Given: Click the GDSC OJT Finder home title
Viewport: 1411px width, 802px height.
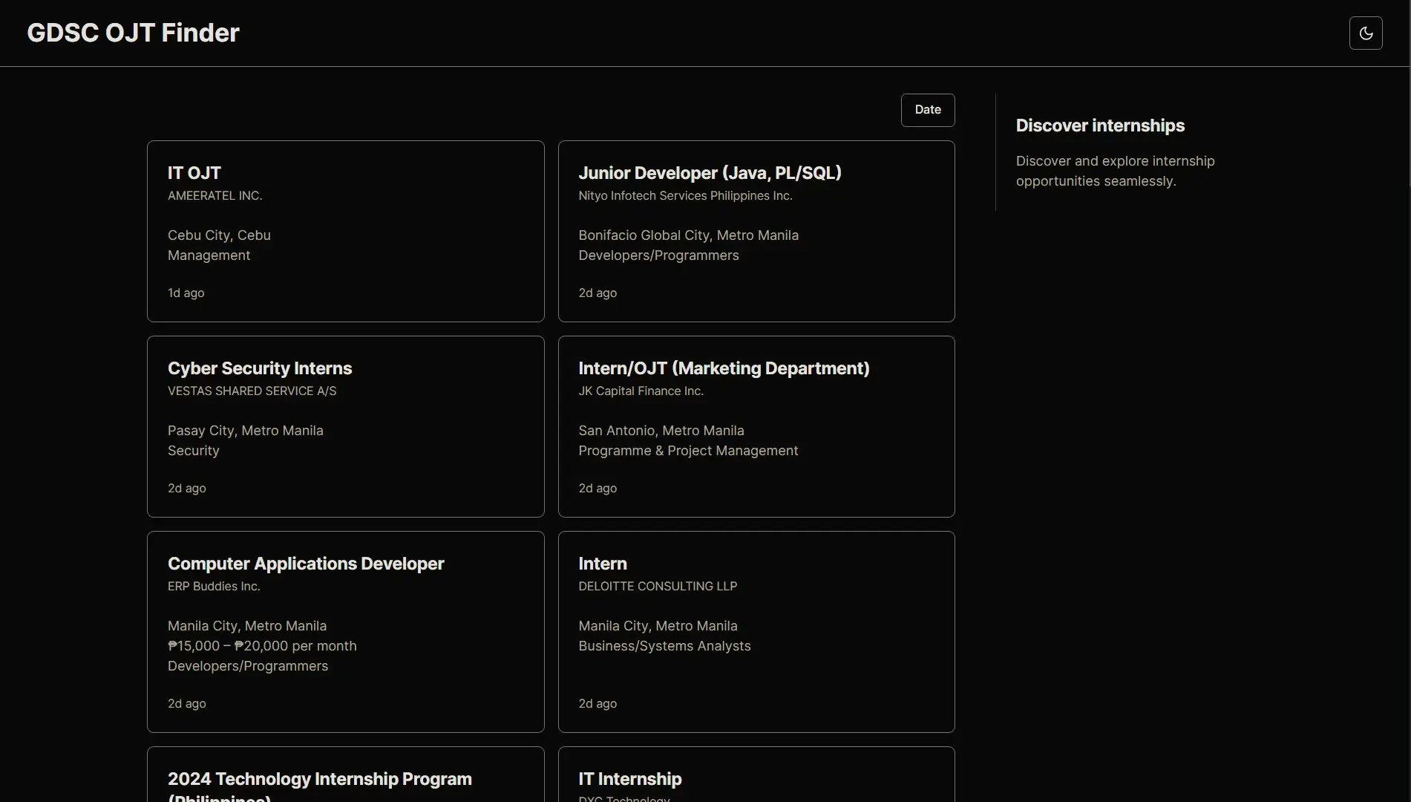Looking at the screenshot, I should [x=133, y=33].
